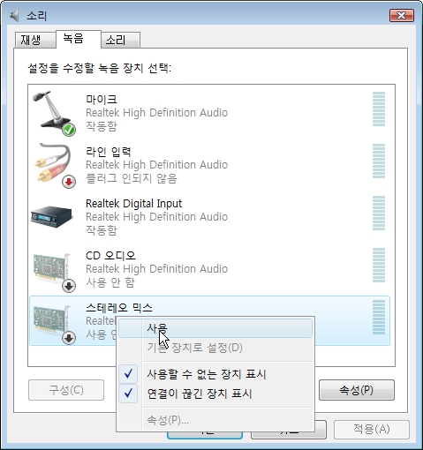Click the 마이크 microphone device icon
423x450 pixels.
point(54,113)
